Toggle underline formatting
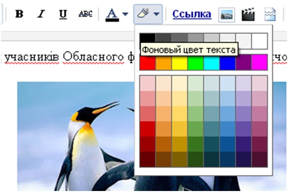The width and height of the screenshot is (288, 192). tap(63, 14)
